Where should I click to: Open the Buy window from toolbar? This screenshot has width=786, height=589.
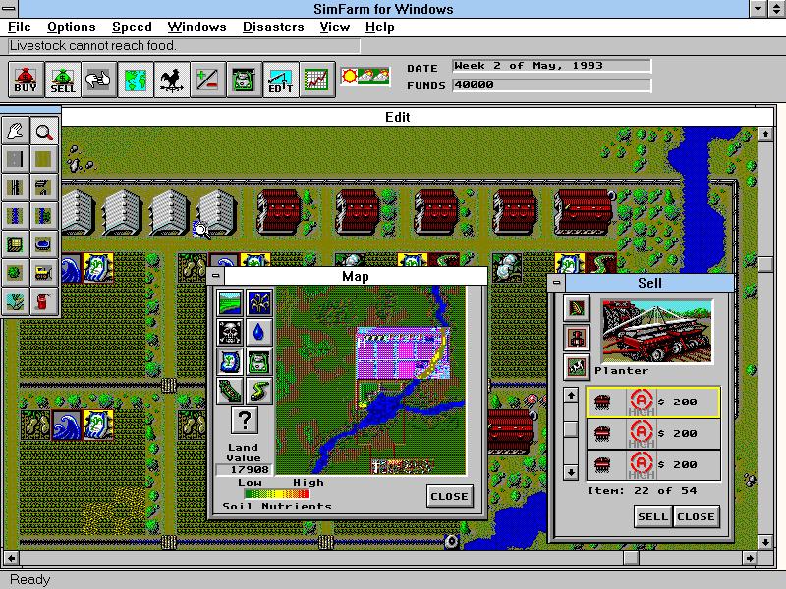27,80
